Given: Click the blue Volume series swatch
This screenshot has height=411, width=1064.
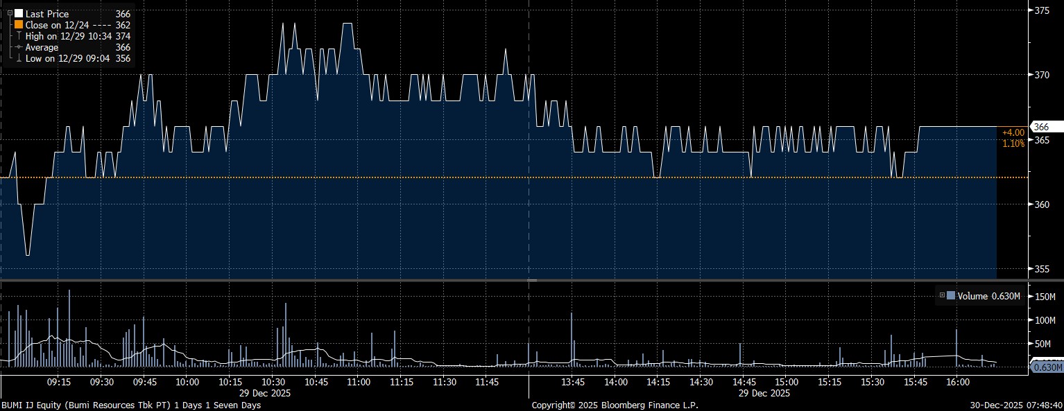Looking at the screenshot, I should 951,296.
